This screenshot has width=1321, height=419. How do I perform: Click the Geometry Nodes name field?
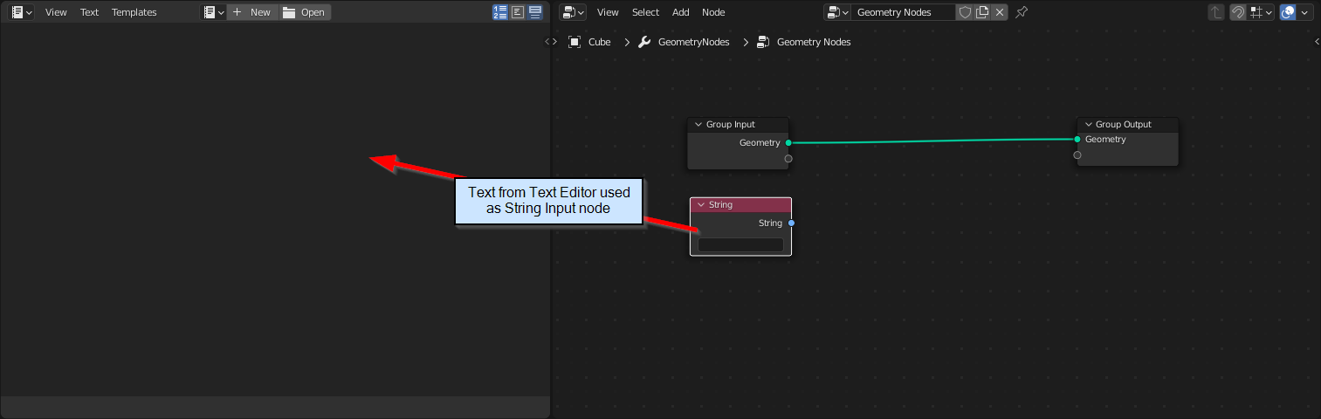903,12
